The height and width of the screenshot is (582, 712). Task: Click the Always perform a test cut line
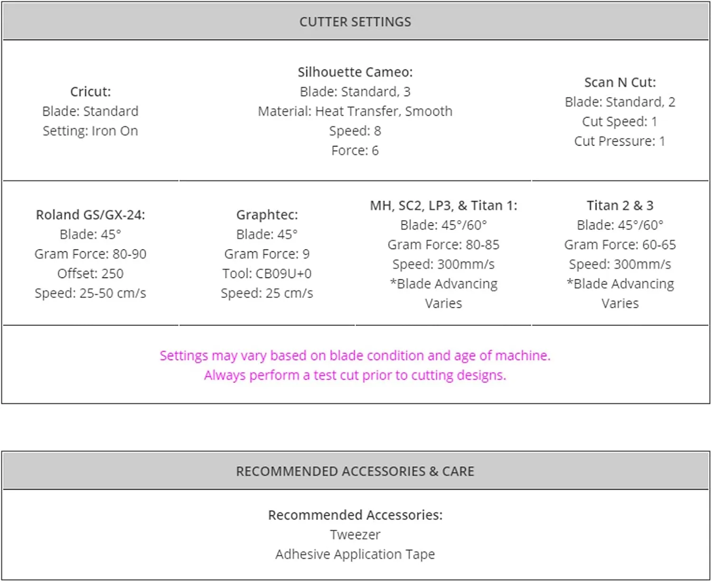(355, 375)
